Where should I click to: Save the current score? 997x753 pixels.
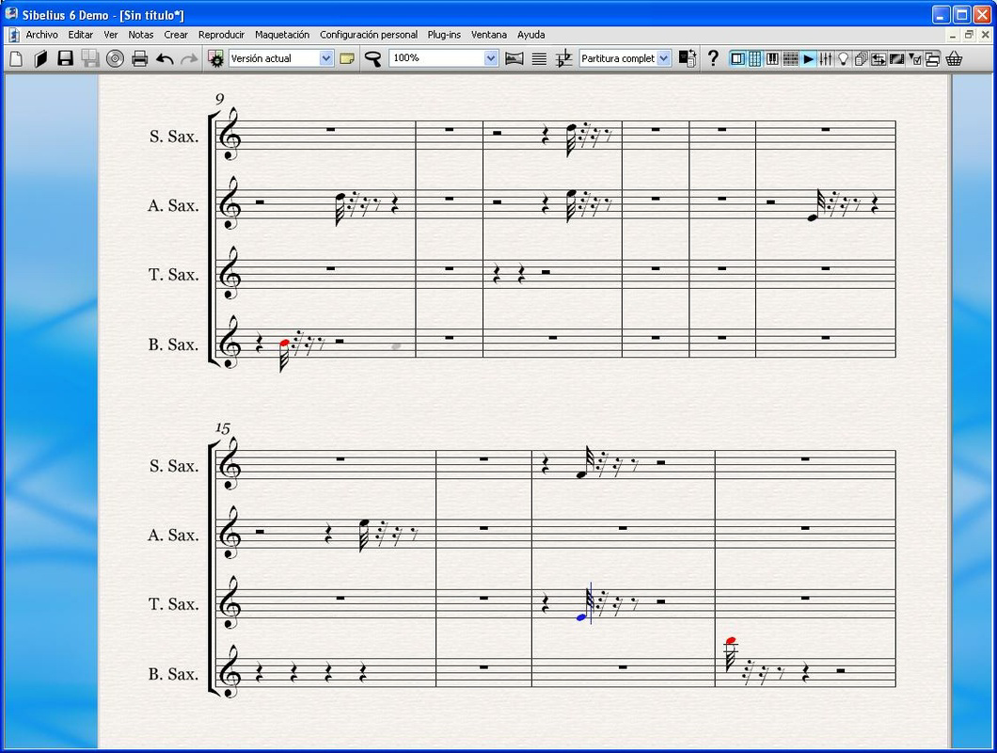tap(63, 57)
